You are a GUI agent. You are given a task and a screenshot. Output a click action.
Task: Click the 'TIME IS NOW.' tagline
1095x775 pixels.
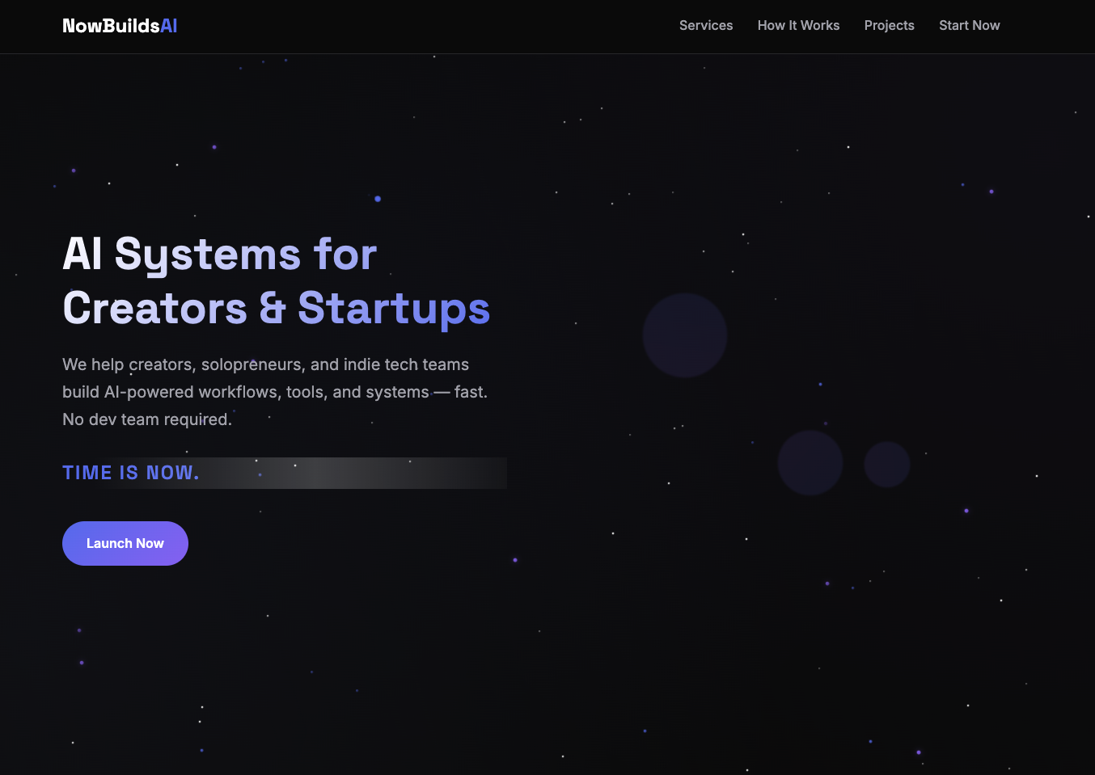click(x=131, y=473)
